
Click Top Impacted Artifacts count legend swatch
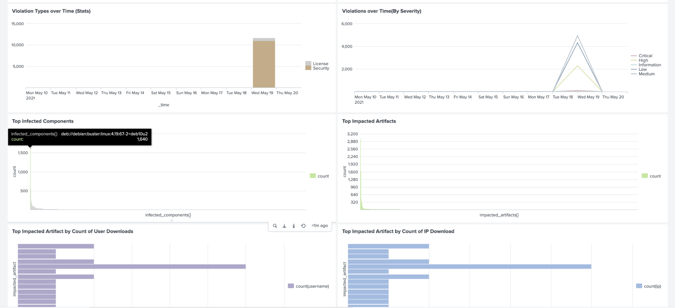pos(645,176)
